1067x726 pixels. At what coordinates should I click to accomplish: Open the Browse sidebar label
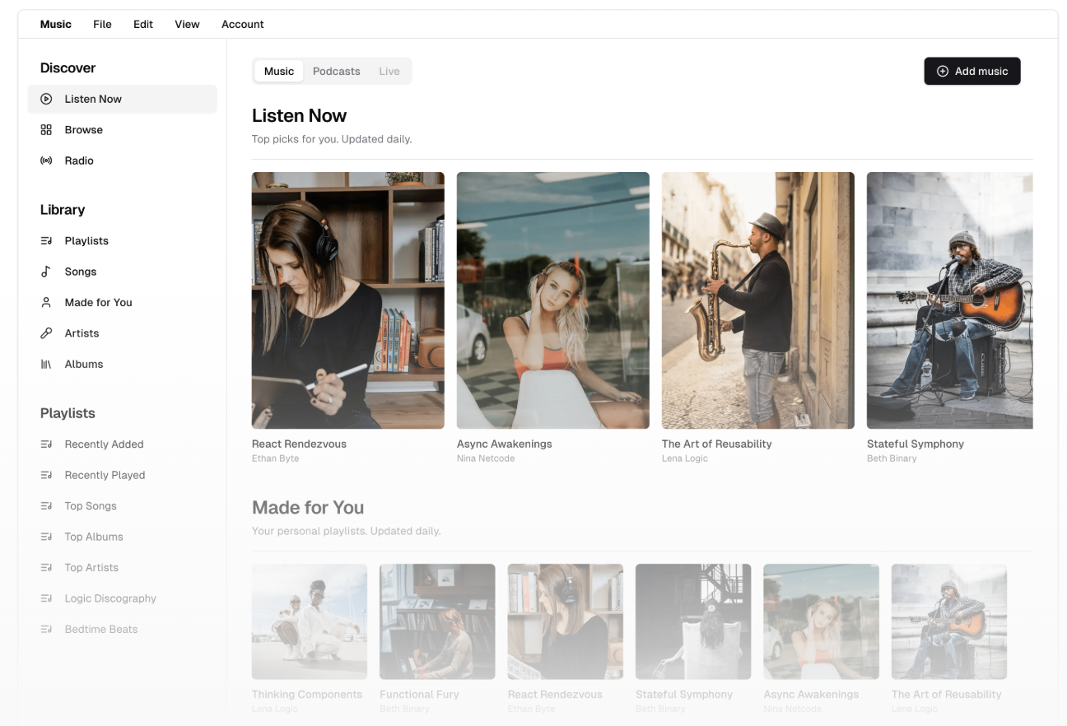(84, 130)
